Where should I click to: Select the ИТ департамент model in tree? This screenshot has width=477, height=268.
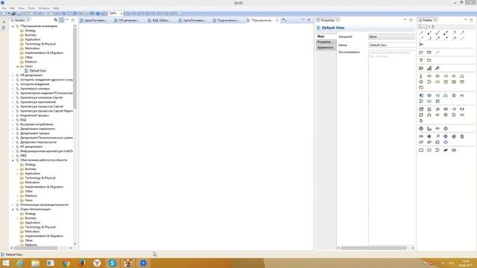pyautogui.click(x=31, y=147)
